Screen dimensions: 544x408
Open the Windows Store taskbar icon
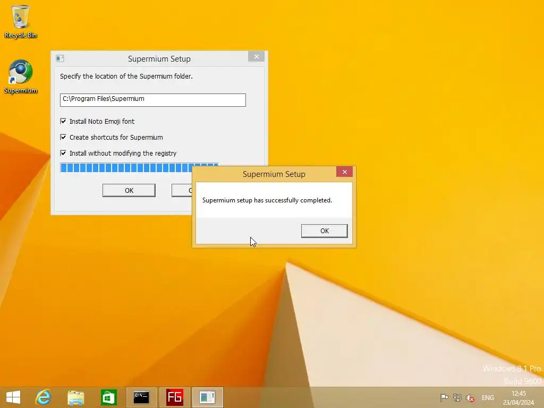click(108, 397)
